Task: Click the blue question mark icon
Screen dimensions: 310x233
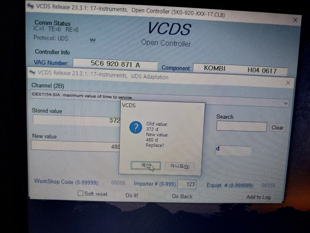Action: [136, 127]
